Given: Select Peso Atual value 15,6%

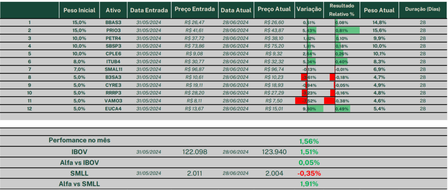Looking at the screenshot, I should (x=379, y=30).
